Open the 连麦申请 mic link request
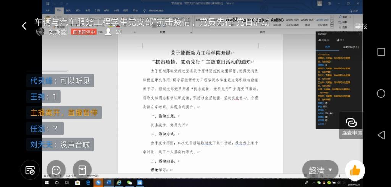Image resolution: width=391 pixels, height=187 pixels. point(351,125)
